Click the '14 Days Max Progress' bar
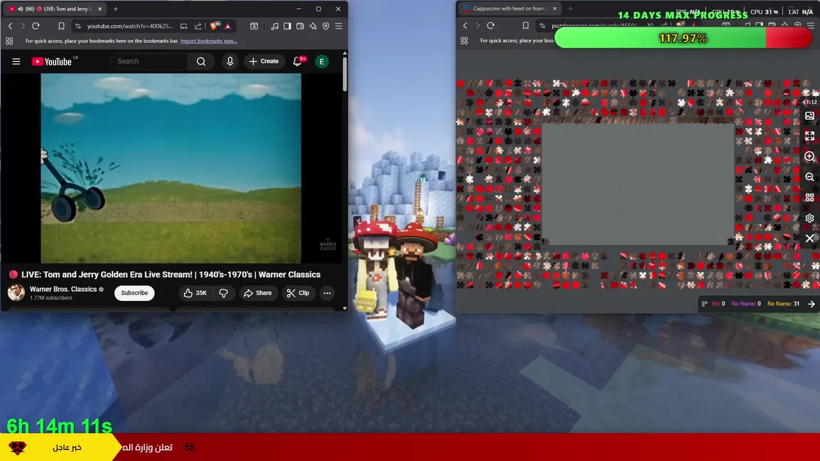820x461 pixels. click(684, 38)
